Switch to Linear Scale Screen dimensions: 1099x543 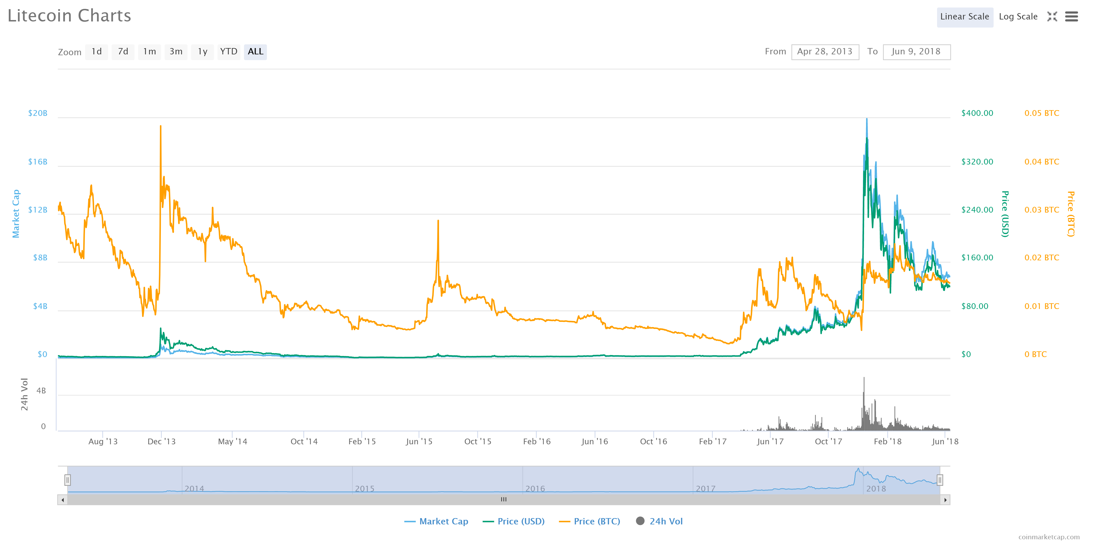point(964,17)
